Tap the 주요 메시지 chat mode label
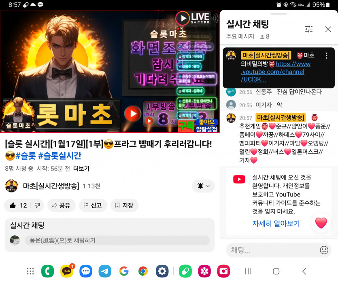 240,36
